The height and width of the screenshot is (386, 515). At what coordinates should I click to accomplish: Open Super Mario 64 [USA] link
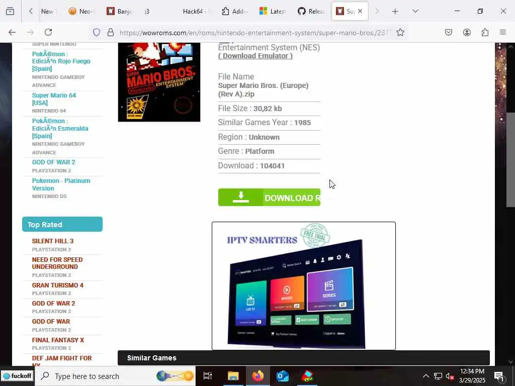pyautogui.click(x=54, y=99)
